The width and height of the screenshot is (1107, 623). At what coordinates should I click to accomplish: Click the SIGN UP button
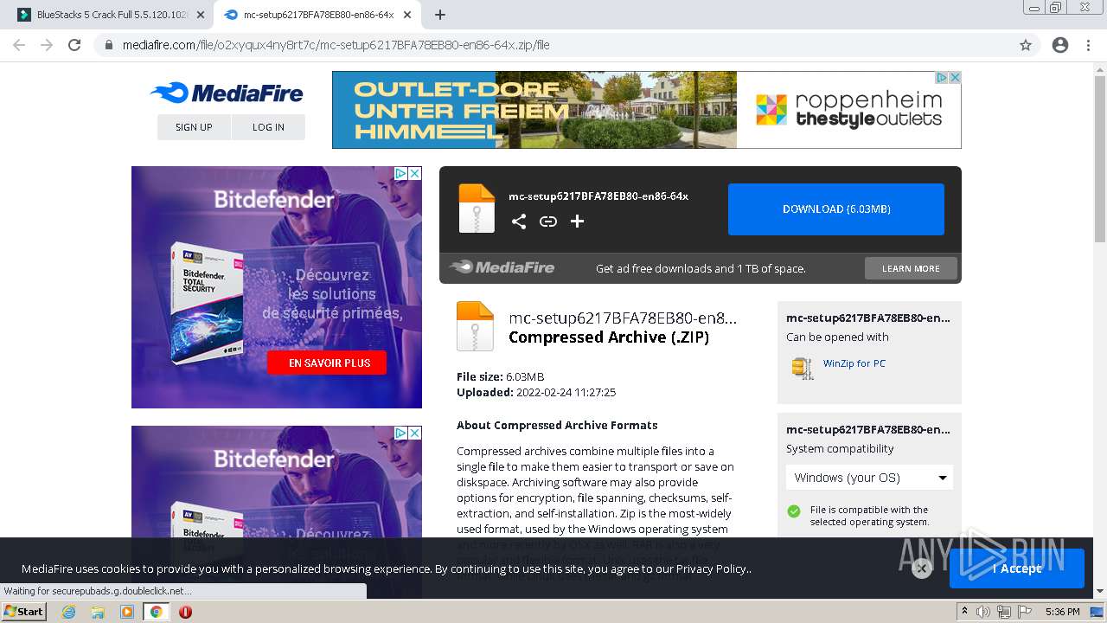(x=194, y=126)
